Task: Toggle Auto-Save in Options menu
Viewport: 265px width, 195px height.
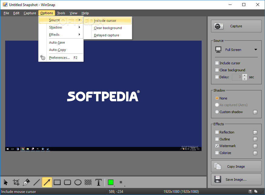Action: [x=61, y=42]
